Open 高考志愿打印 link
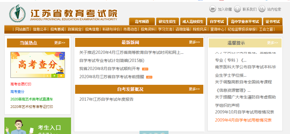 21,84
